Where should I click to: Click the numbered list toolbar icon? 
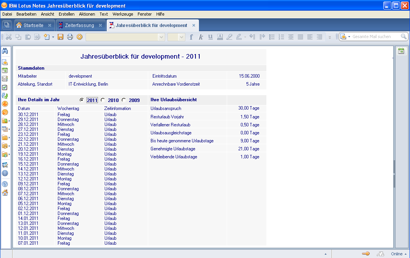[281, 37]
